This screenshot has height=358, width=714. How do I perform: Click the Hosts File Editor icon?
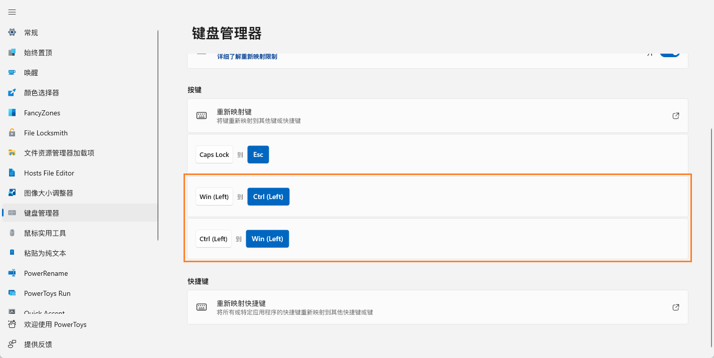click(x=12, y=173)
